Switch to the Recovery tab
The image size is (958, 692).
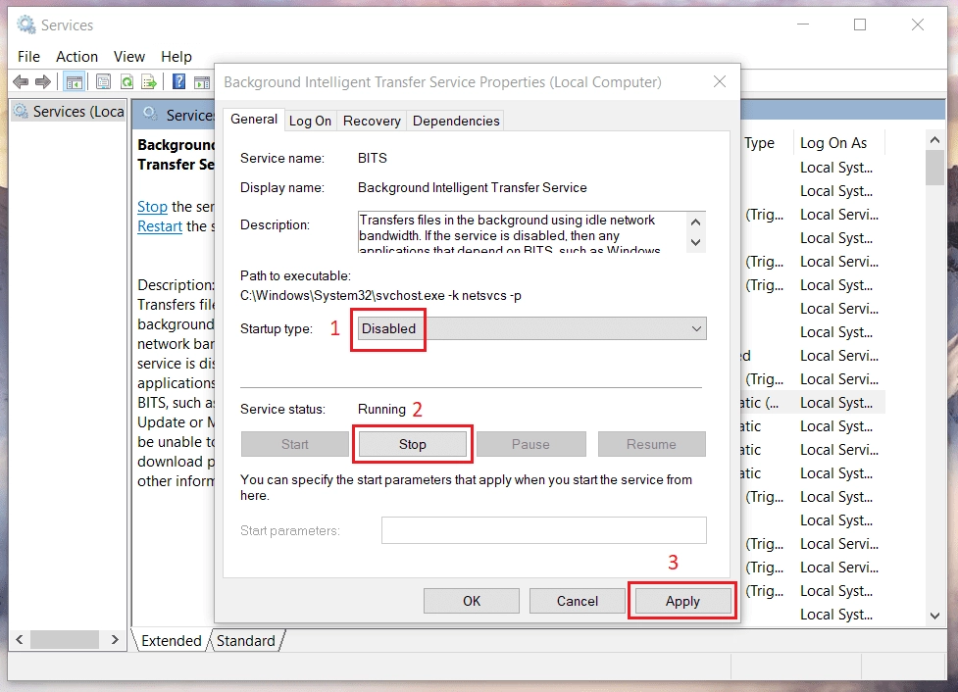click(372, 121)
